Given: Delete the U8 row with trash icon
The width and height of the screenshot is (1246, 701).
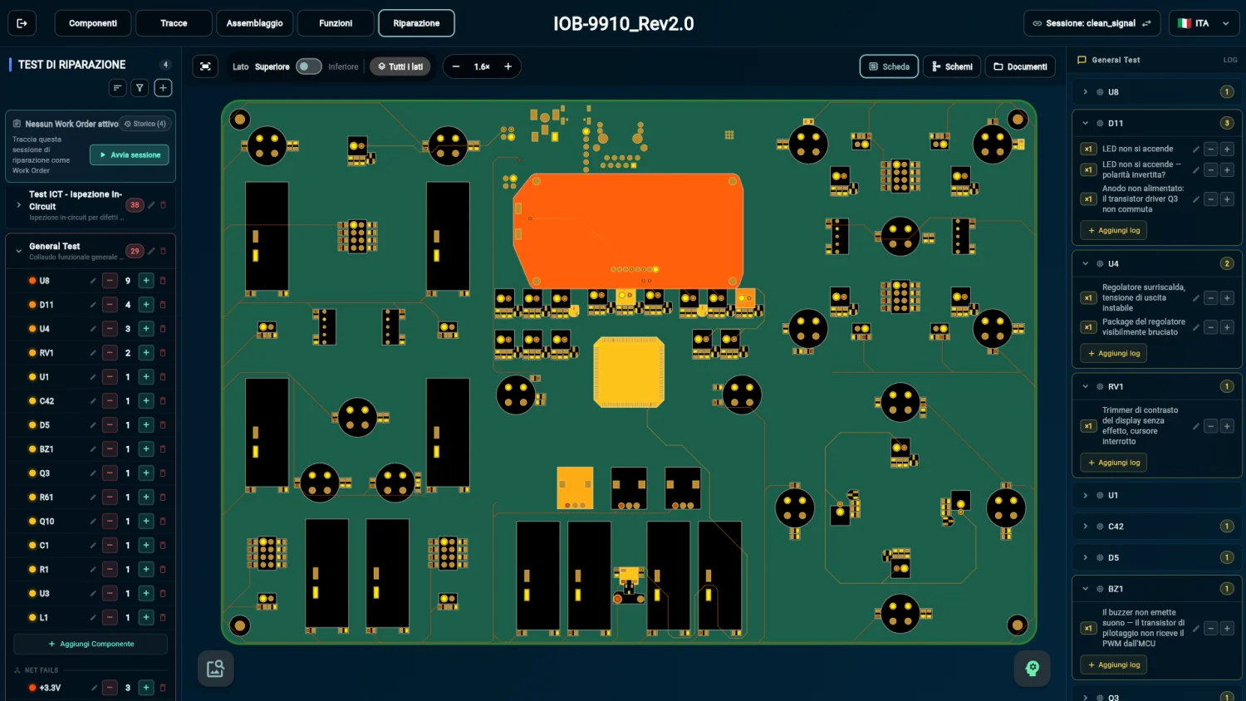Looking at the screenshot, I should click(163, 281).
